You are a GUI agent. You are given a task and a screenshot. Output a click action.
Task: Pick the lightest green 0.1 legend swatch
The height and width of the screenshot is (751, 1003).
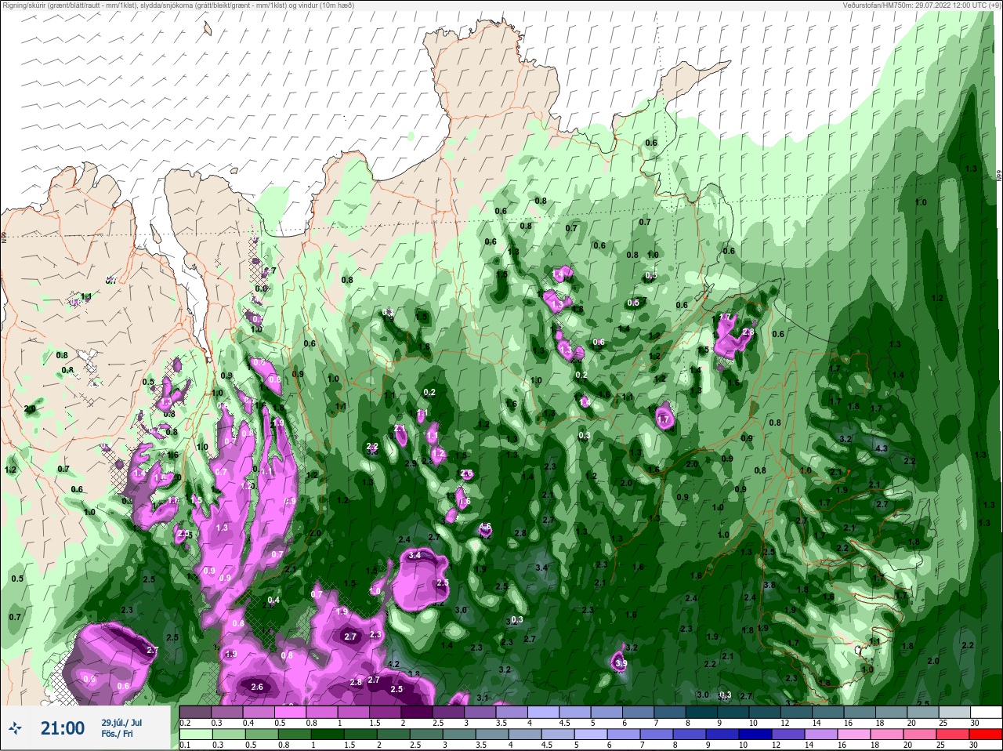pyautogui.click(x=195, y=735)
